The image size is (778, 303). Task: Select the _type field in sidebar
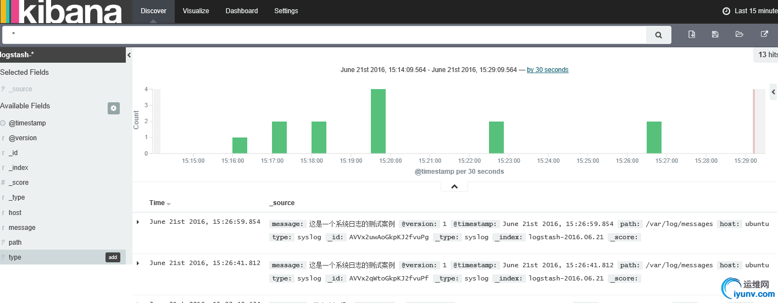(x=16, y=197)
